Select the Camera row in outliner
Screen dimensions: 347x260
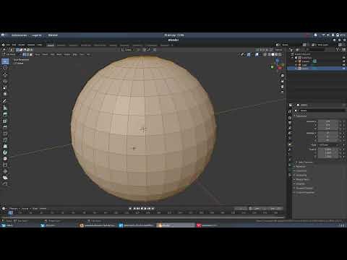317,61
